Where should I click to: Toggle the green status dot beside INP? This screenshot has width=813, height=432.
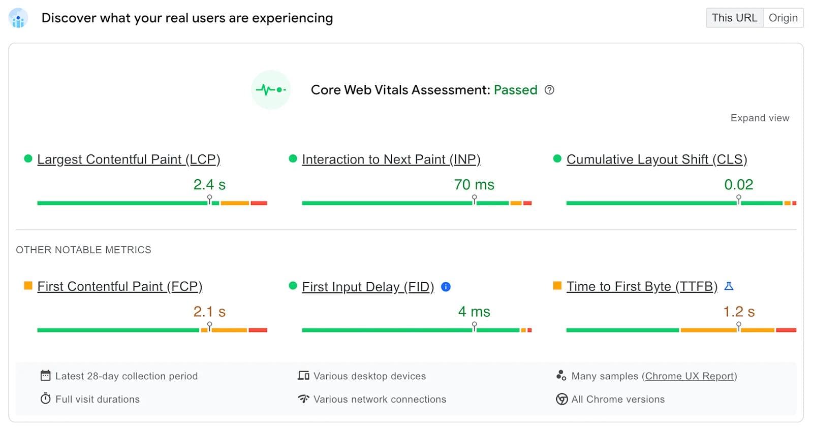292,158
